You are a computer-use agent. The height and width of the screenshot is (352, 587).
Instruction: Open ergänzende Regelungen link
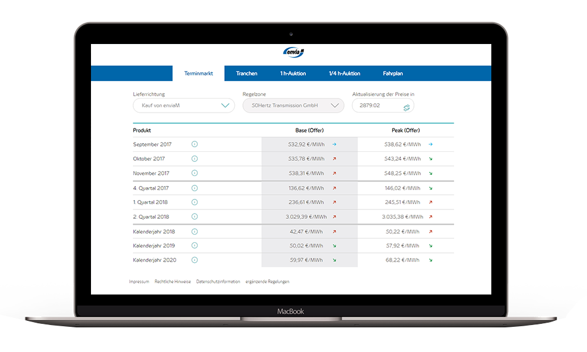[x=267, y=282]
